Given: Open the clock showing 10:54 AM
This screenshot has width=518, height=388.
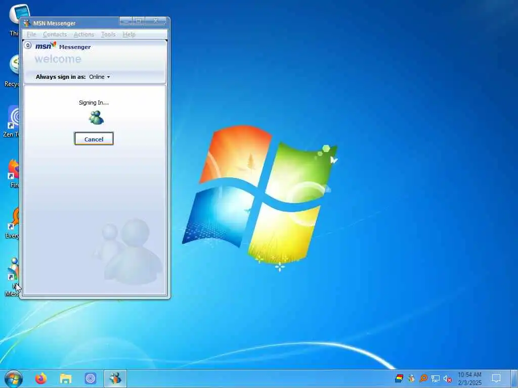Looking at the screenshot, I should point(469,379).
